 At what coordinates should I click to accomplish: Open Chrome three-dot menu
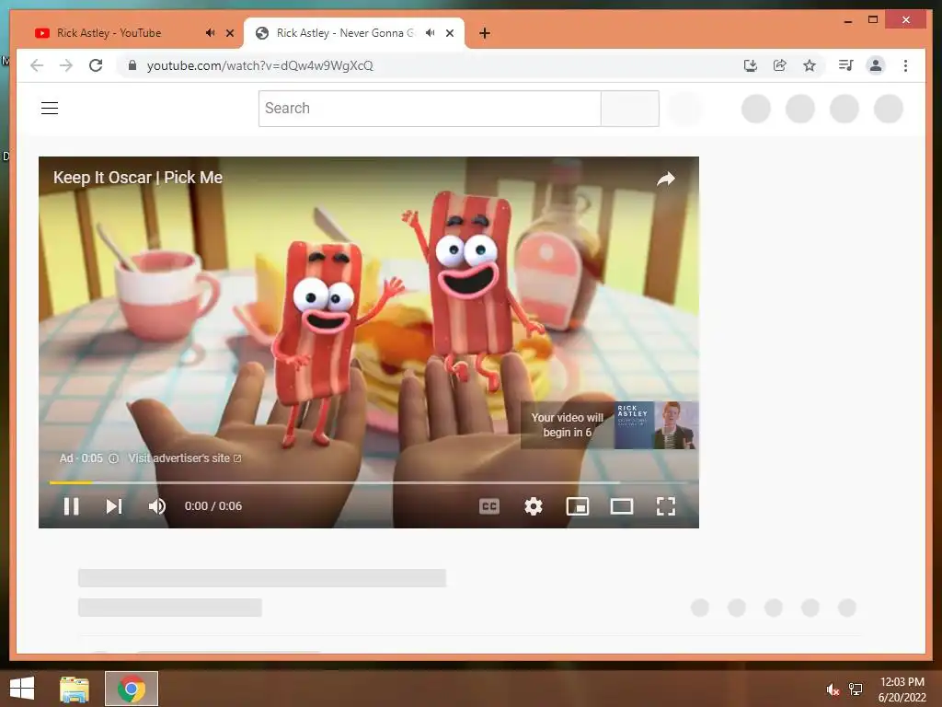905,65
